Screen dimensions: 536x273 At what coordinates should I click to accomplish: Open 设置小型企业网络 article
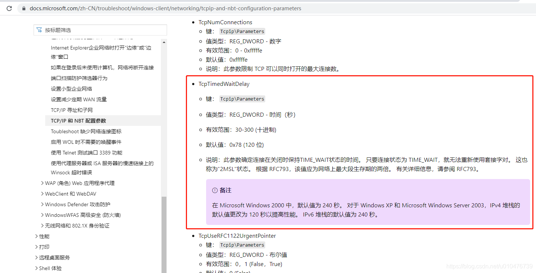click(x=71, y=89)
